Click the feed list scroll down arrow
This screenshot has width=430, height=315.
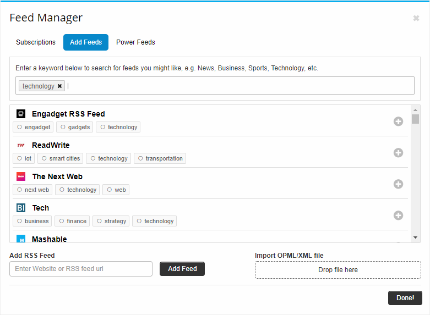[416, 237]
